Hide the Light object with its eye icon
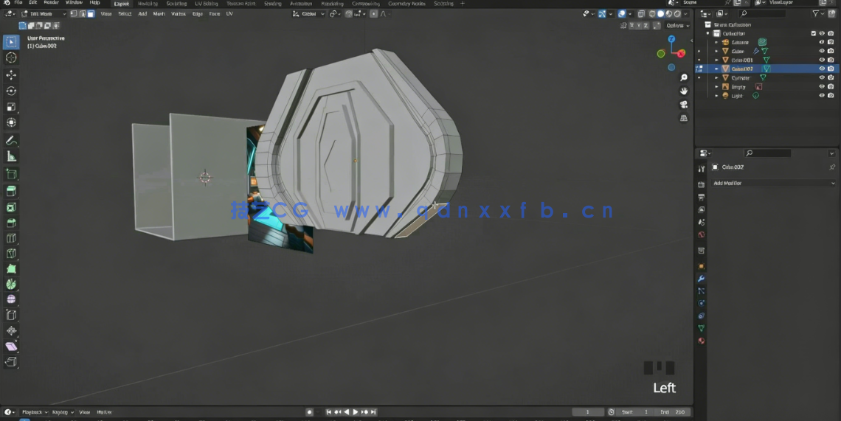Screen dimensions: 841x421 click(822, 95)
